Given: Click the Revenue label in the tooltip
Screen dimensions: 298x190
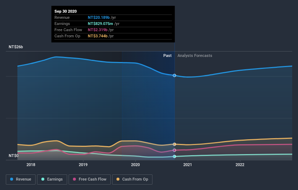Looking at the screenshot, I should [x=62, y=17].
